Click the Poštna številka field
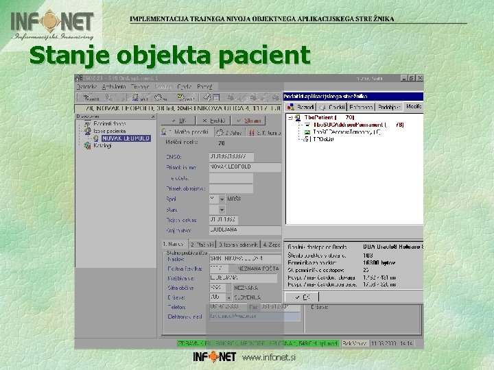 pos(219,269)
